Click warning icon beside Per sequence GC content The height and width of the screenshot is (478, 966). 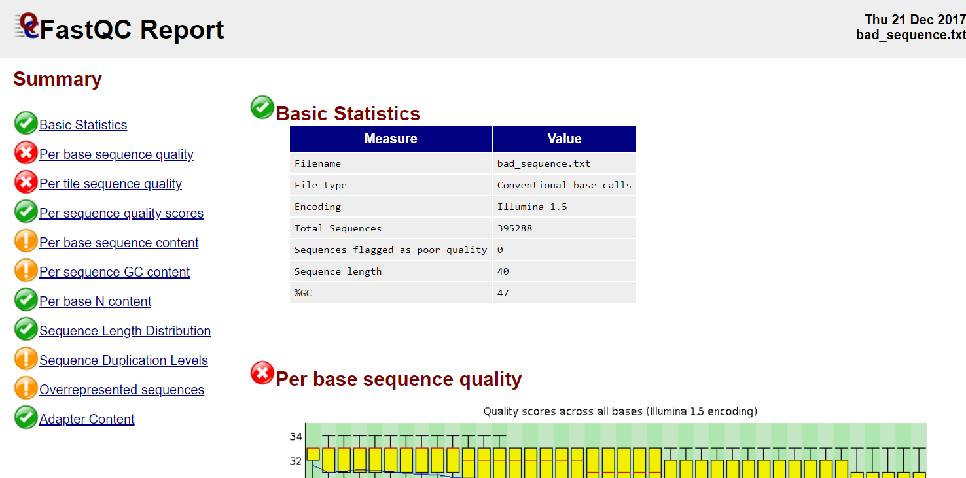tap(26, 270)
